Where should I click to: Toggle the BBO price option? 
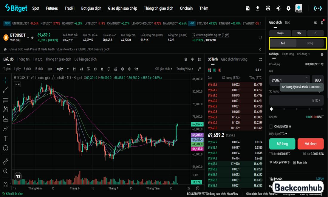tap(318, 80)
